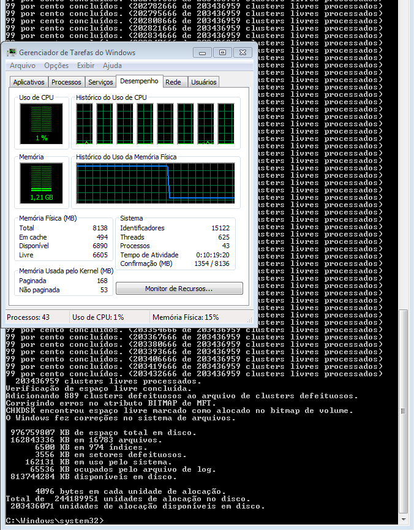Click the Identificadores value 15122

(x=220, y=228)
